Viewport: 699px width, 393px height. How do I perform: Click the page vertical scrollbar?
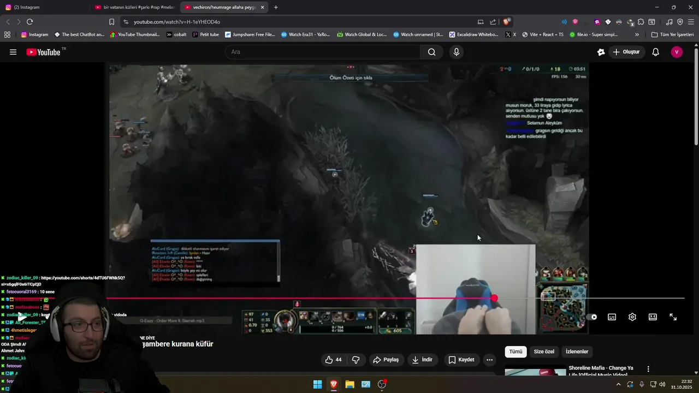coord(696,97)
